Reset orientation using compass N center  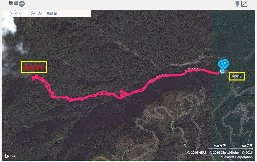(x=16, y=14)
